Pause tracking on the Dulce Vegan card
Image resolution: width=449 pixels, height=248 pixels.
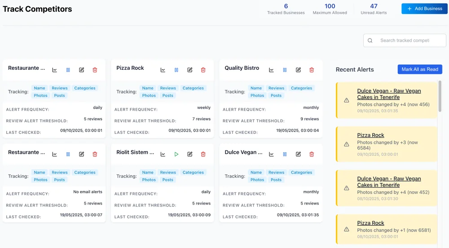click(x=285, y=154)
